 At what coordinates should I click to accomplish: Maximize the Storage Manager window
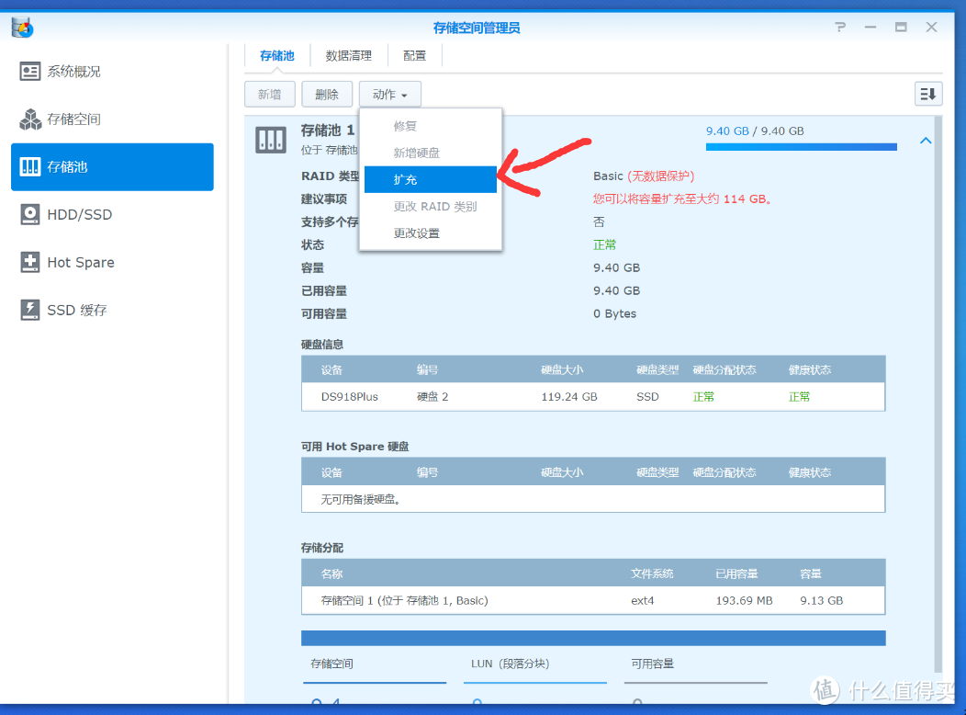[x=901, y=28]
